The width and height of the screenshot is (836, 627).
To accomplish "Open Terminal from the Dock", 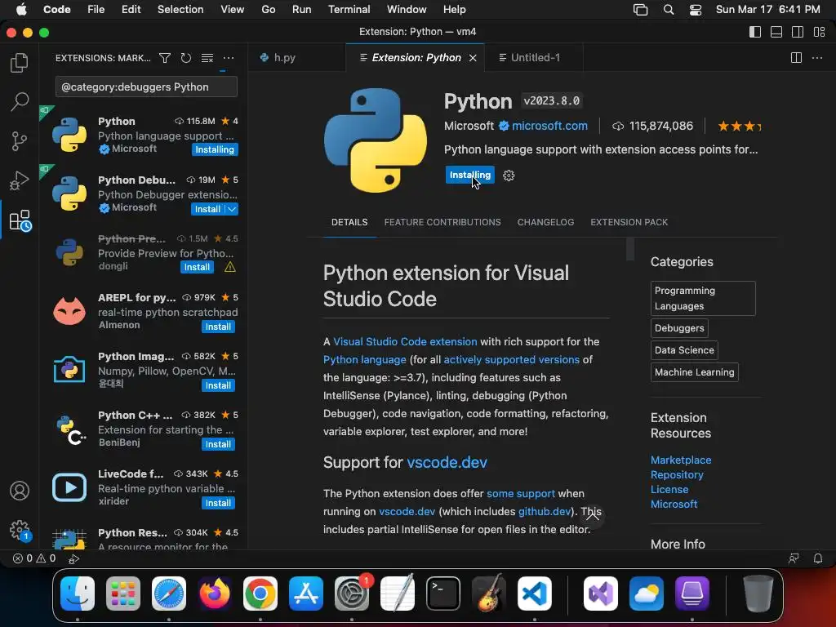I will [443, 594].
